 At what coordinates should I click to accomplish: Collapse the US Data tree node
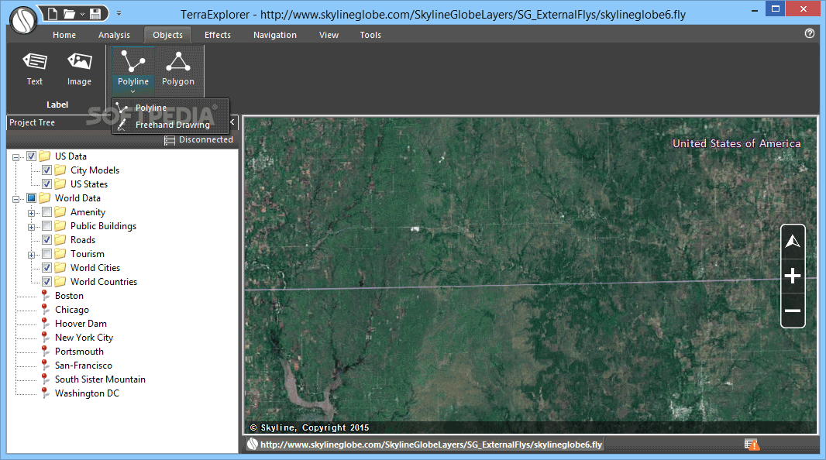(x=15, y=157)
